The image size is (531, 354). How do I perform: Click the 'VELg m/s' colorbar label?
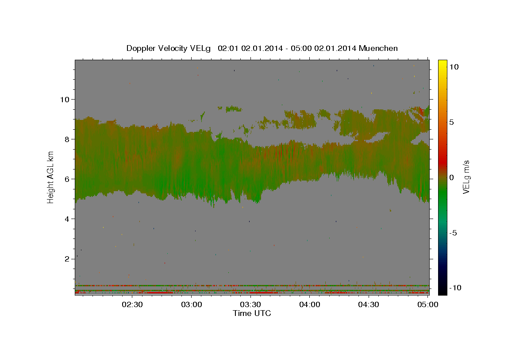coord(466,178)
